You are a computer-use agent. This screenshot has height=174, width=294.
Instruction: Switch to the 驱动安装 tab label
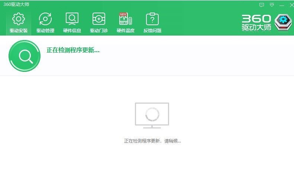tap(18, 31)
